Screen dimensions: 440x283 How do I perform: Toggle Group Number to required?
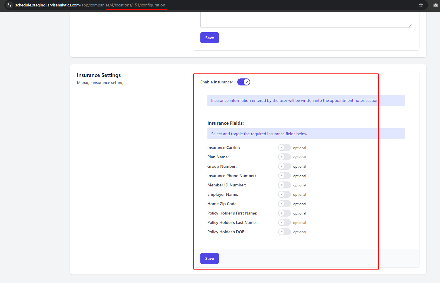284,166
